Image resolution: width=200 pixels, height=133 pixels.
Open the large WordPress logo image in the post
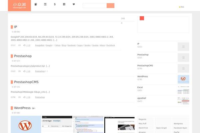26,124
